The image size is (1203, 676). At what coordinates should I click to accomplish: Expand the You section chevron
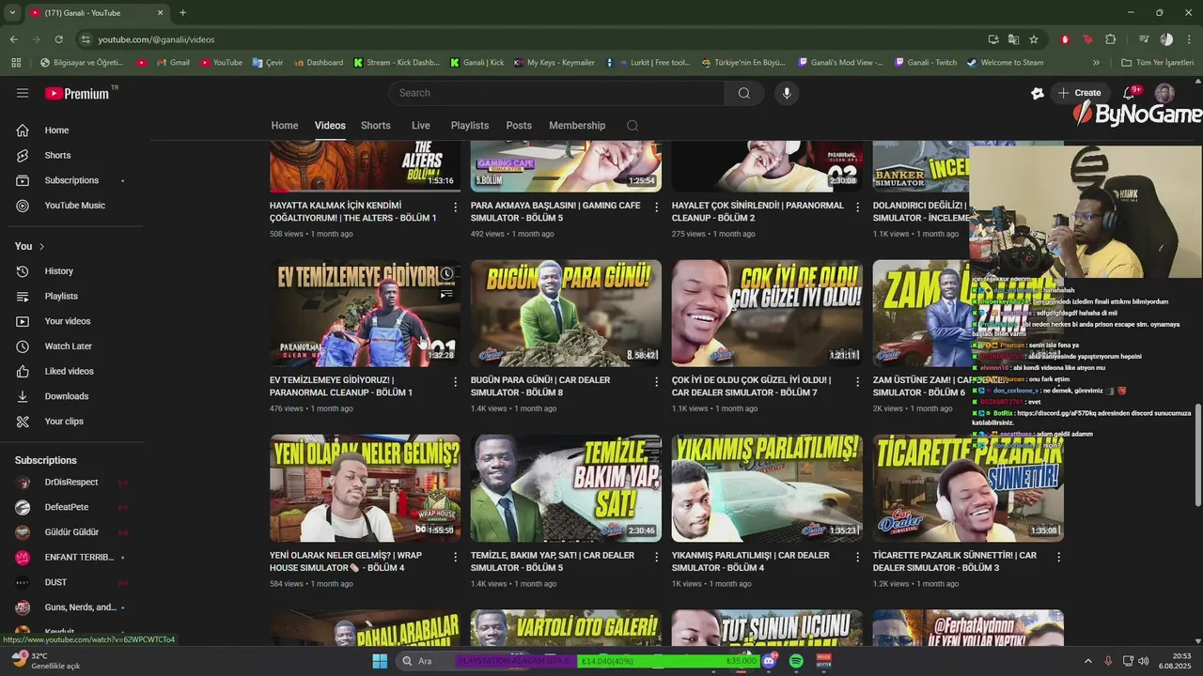pyautogui.click(x=41, y=246)
